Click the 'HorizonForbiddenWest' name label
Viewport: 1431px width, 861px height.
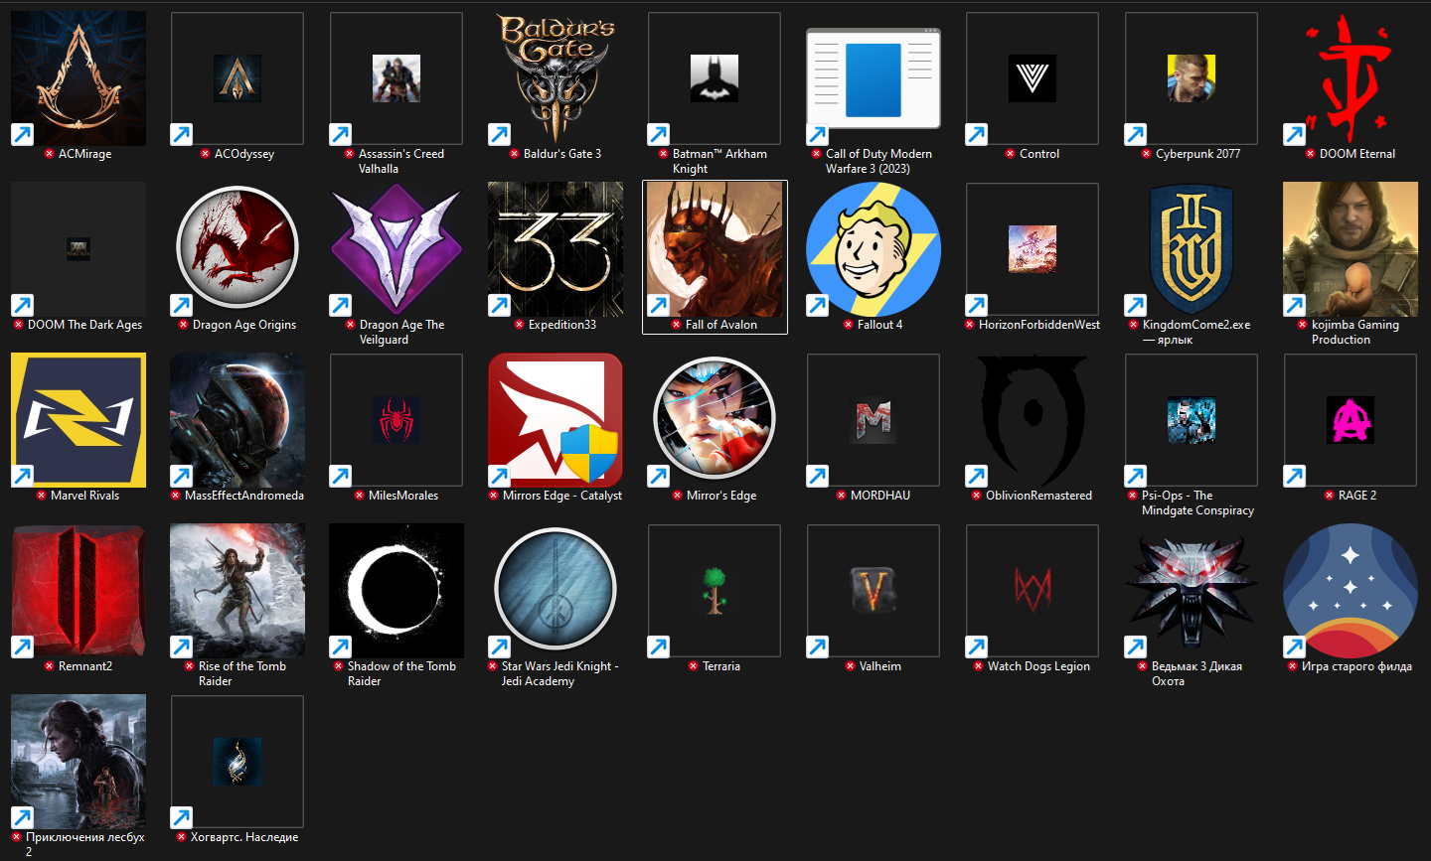(x=1038, y=325)
